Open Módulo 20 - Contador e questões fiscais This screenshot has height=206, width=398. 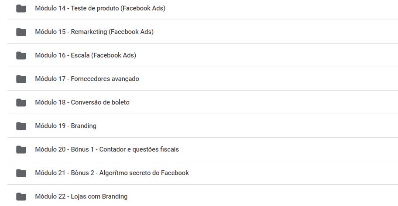107,149
